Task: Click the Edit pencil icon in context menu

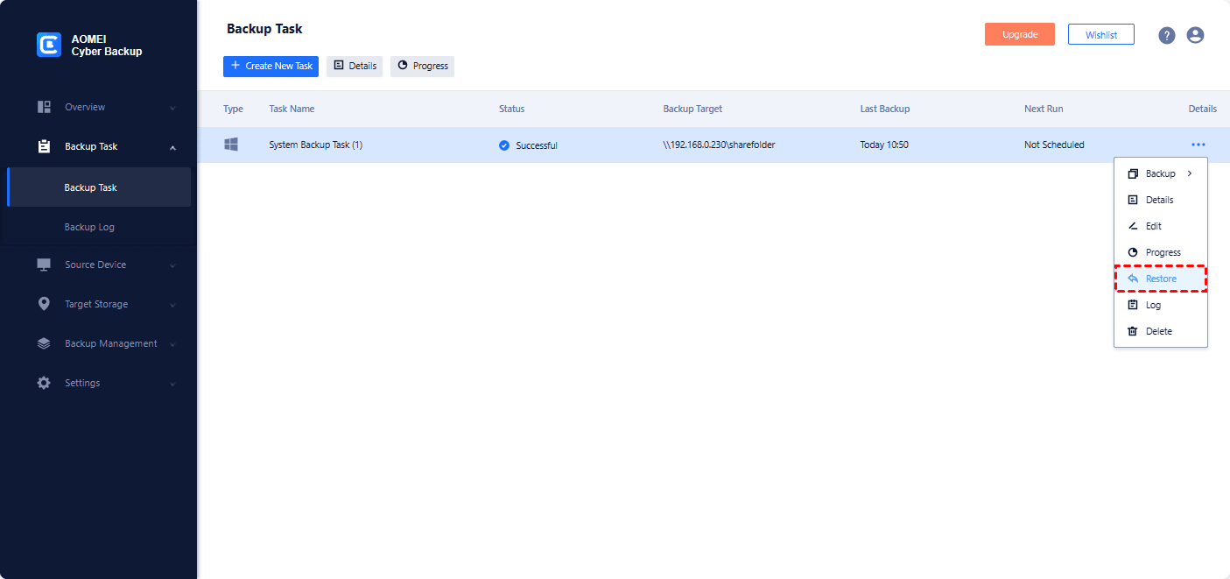Action: pyautogui.click(x=1133, y=226)
